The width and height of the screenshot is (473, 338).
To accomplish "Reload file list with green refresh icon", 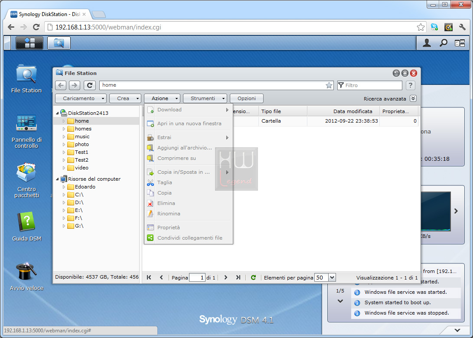I will coord(253,277).
